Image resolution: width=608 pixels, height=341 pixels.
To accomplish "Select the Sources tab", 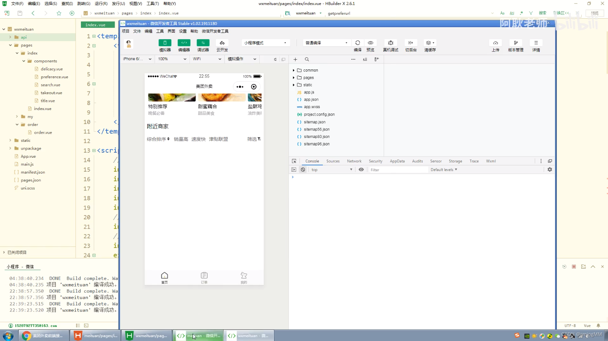I will pos(333,161).
